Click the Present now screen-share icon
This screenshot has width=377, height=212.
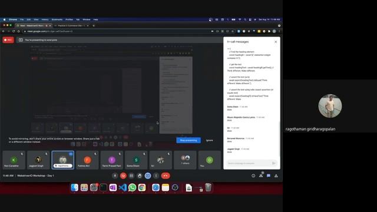(148, 175)
